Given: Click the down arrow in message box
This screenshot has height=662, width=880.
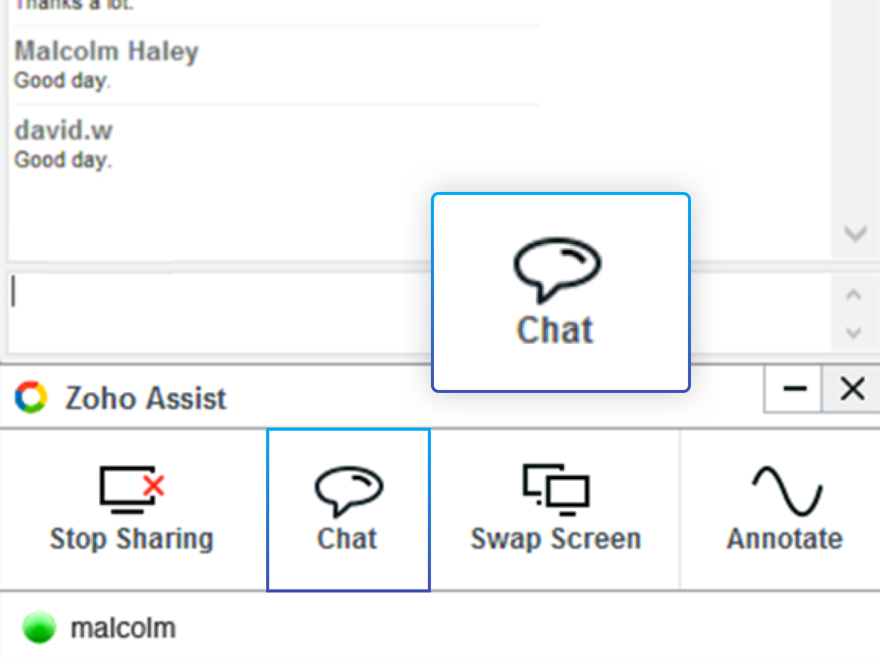Looking at the screenshot, I should pos(854,332).
